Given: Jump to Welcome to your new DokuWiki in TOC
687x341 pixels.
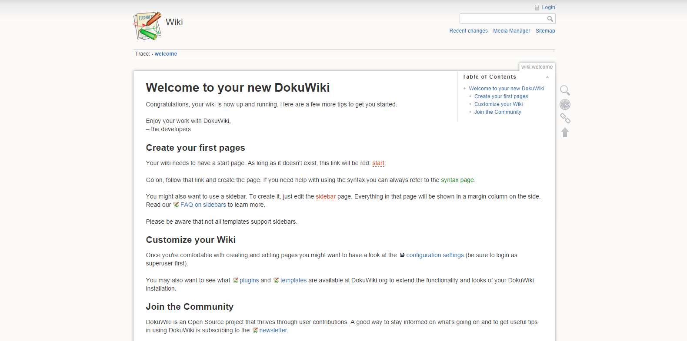Looking at the screenshot, I should [x=507, y=89].
